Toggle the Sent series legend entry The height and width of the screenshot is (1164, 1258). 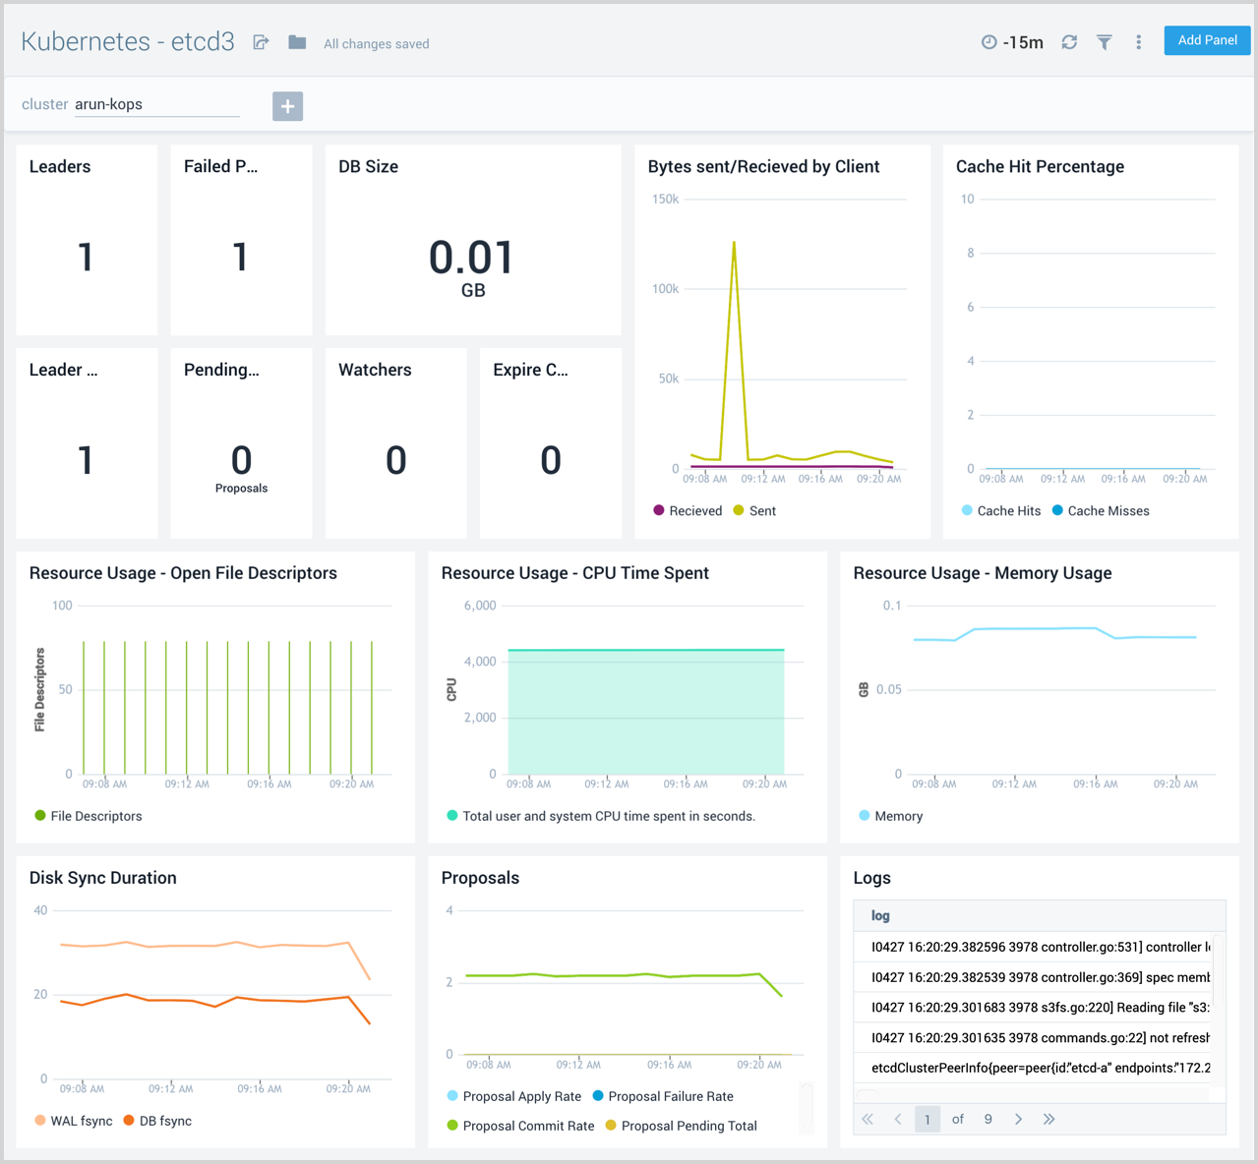(x=754, y=511)
